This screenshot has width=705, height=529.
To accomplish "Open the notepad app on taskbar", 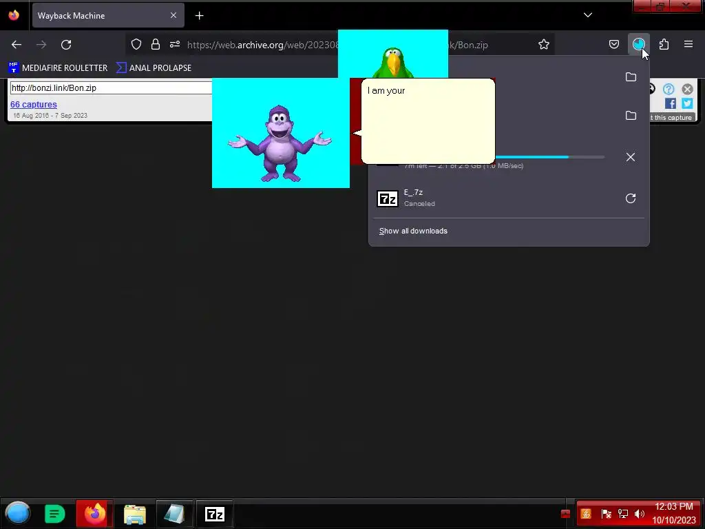I will coord(174,514).
